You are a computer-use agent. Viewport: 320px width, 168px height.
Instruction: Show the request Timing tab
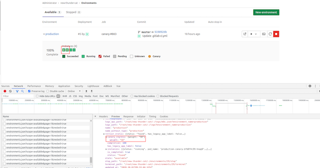coord(152,116)
